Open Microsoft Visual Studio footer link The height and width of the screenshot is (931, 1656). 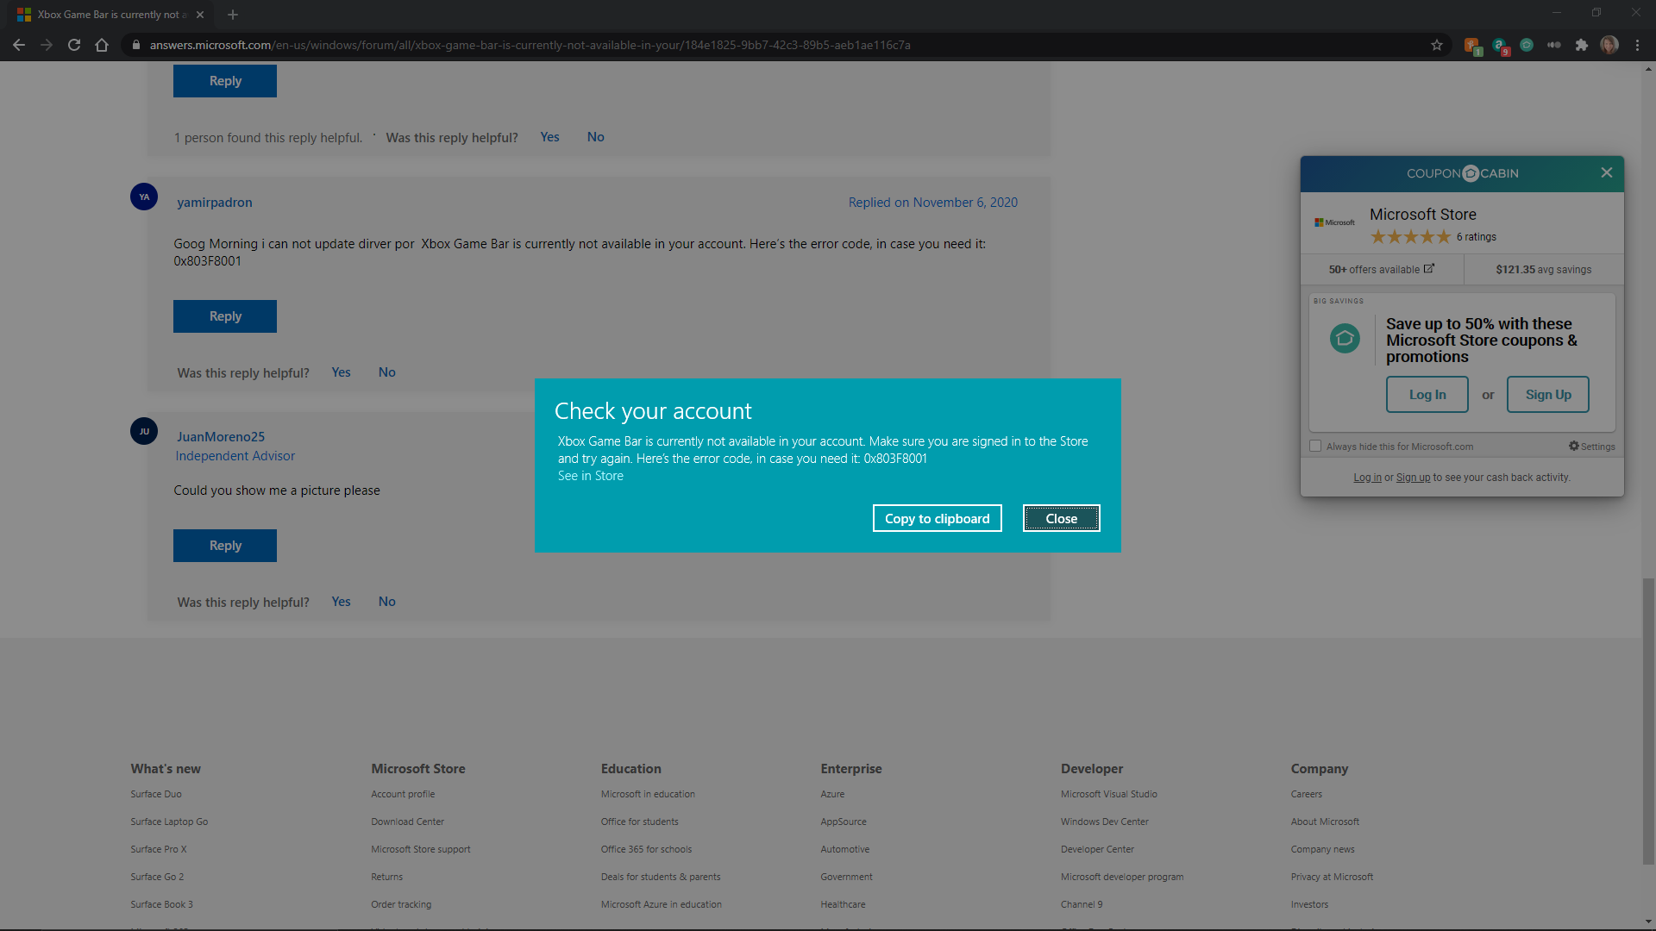click(x=1109, y=794)
